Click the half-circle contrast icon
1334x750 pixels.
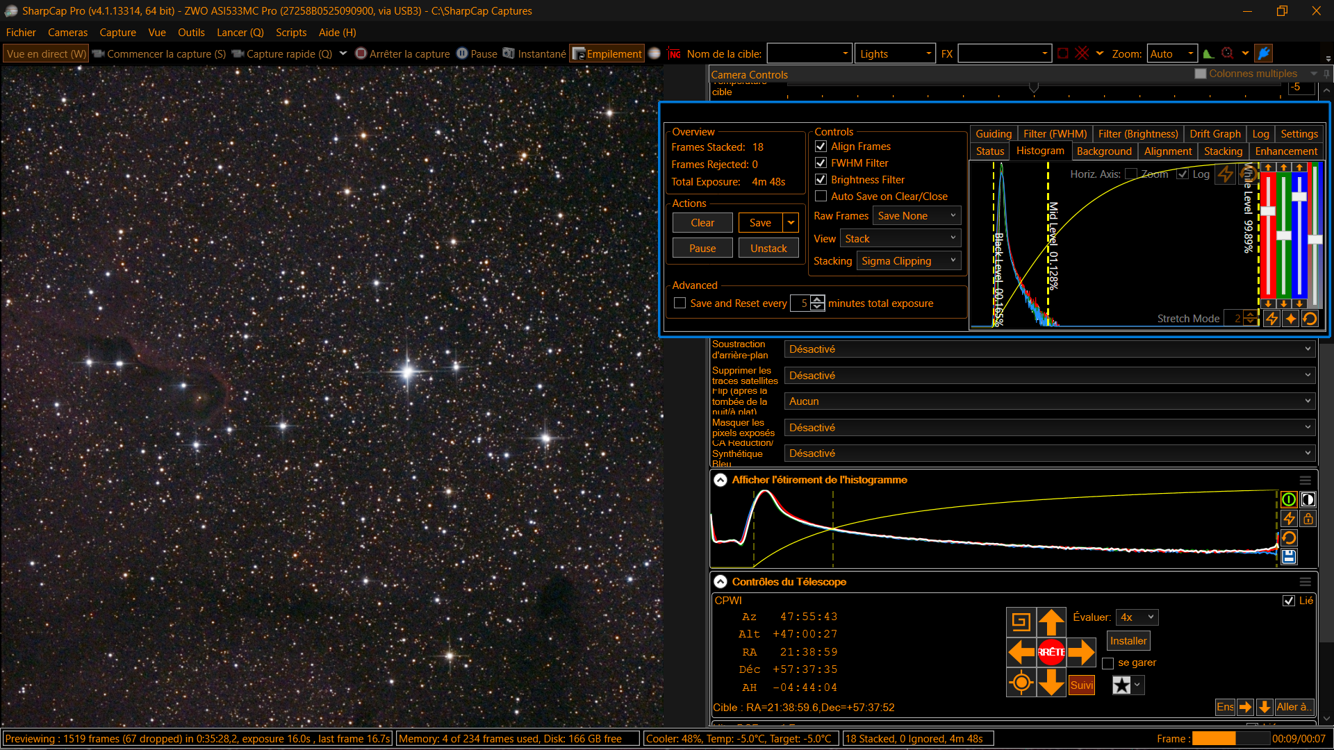click(1308, 499)
